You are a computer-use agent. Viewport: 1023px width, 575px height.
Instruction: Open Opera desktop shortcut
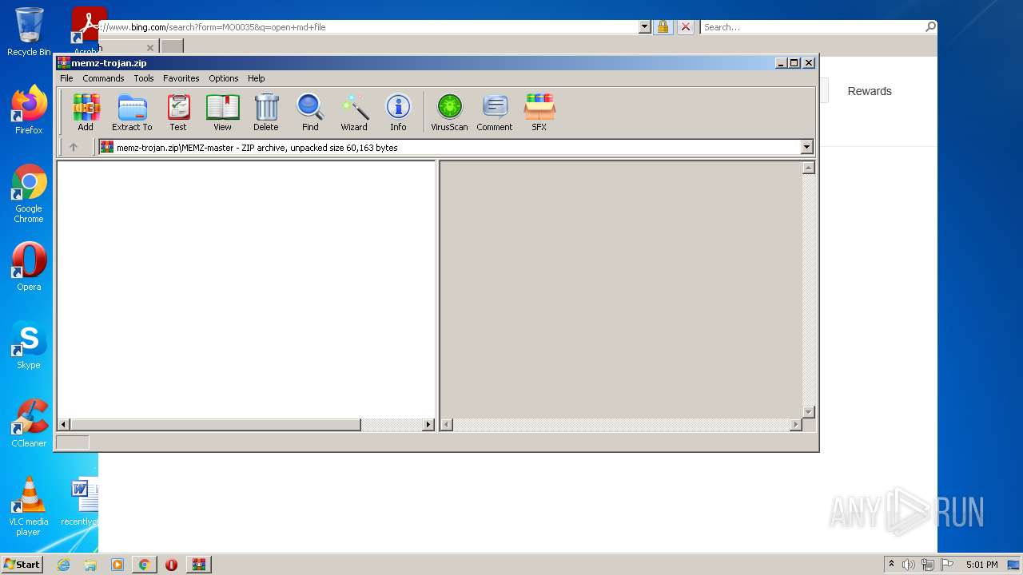coord(29,267)
